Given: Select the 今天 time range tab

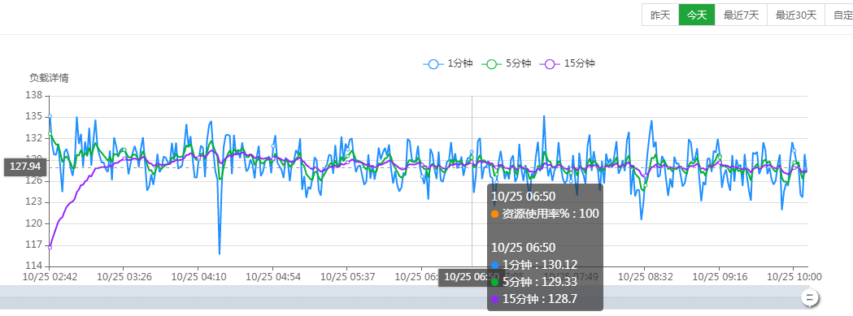Looking at the screenshot, I should point(696,15).
